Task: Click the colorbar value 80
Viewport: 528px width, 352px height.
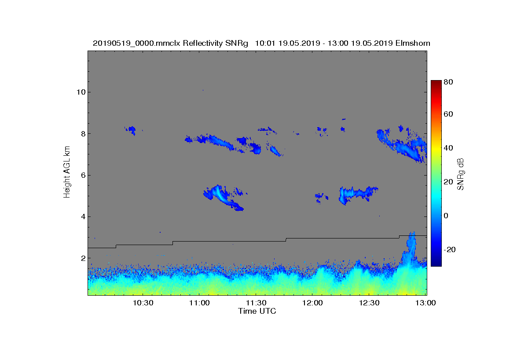Action: pos(448,82)
